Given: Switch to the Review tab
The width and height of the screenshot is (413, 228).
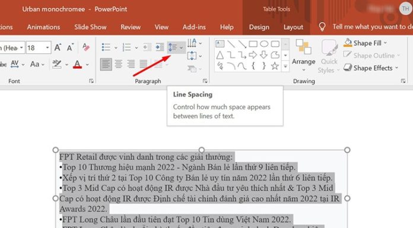Looking at the screenshot, I should point(131,27).
